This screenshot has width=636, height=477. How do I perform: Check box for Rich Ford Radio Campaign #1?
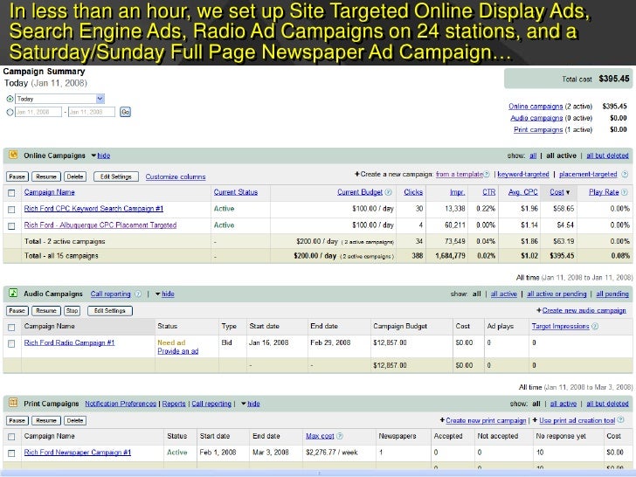[x=11, y=343]
